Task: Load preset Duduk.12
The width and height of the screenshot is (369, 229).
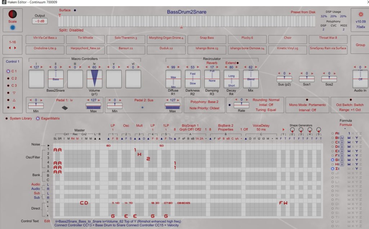Action: click(166, 50)
